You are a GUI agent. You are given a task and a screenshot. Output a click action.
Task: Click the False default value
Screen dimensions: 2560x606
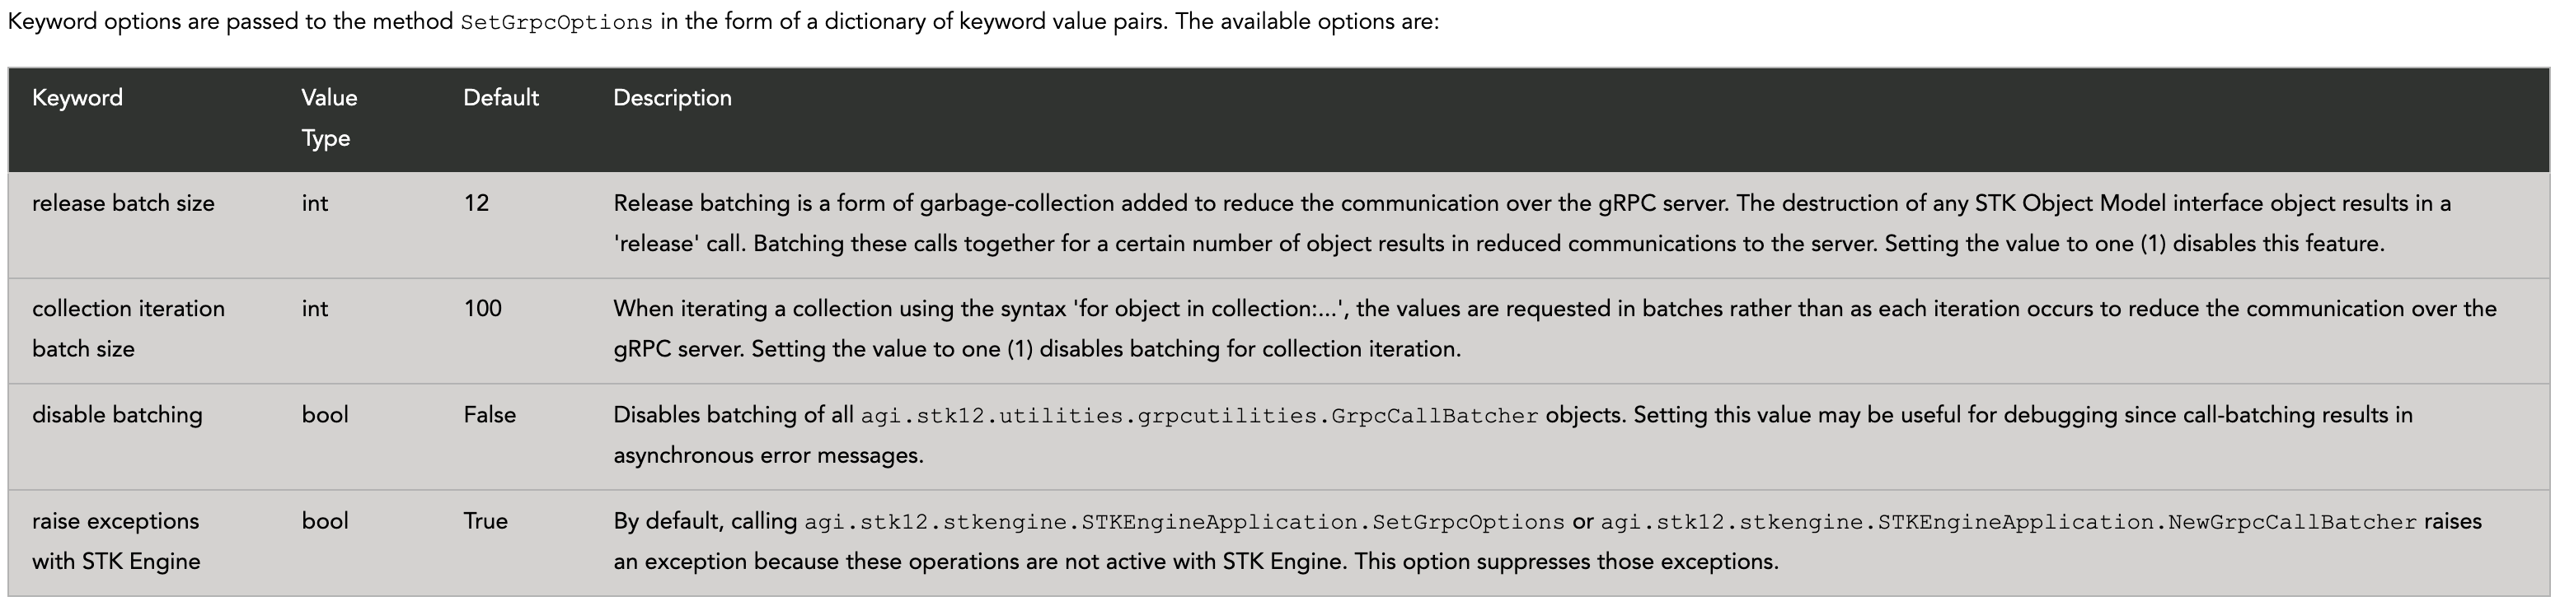coord(489,415)
